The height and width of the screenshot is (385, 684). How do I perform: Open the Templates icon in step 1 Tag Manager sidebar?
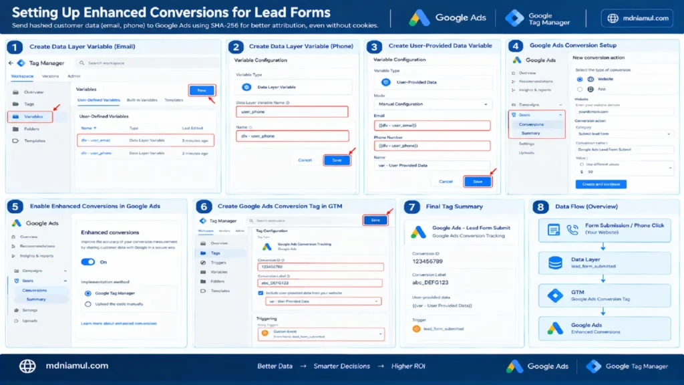(x=16, y=140)
